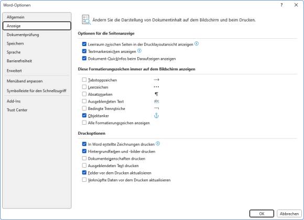Disable Felder vor dem Drucken aktualisieren

(84, 172)
